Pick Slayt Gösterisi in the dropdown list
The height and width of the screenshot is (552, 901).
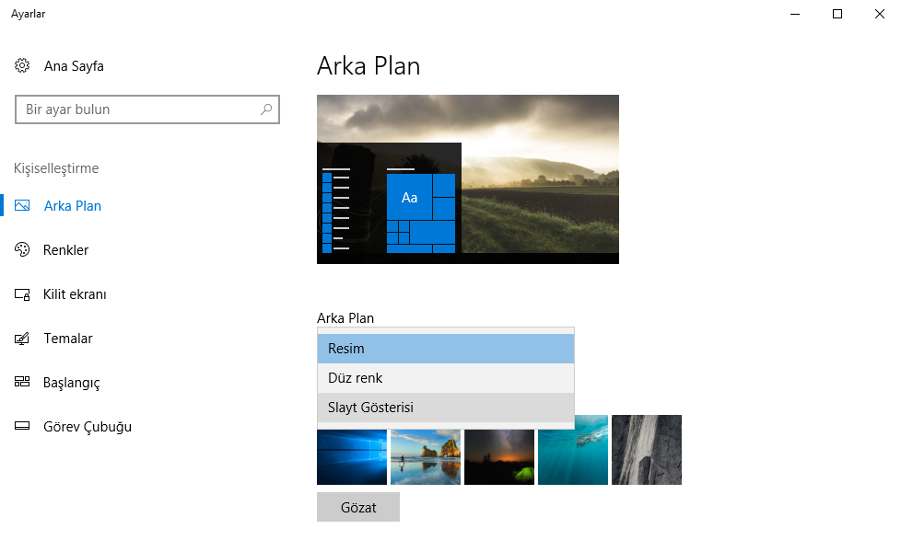coord(445,408)
